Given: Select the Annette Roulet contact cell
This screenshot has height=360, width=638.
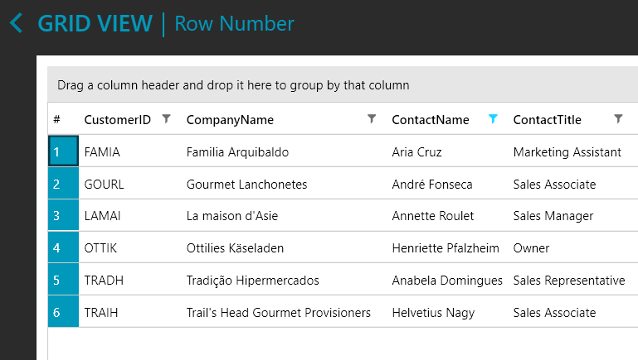Looking at the screenshot, I should [432, 216].
